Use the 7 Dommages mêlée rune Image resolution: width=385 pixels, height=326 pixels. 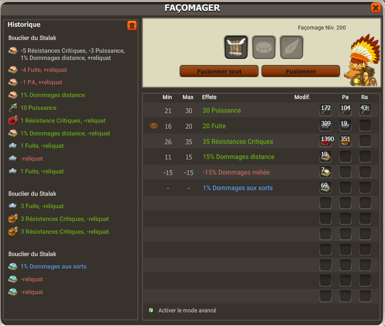point(325,172)
